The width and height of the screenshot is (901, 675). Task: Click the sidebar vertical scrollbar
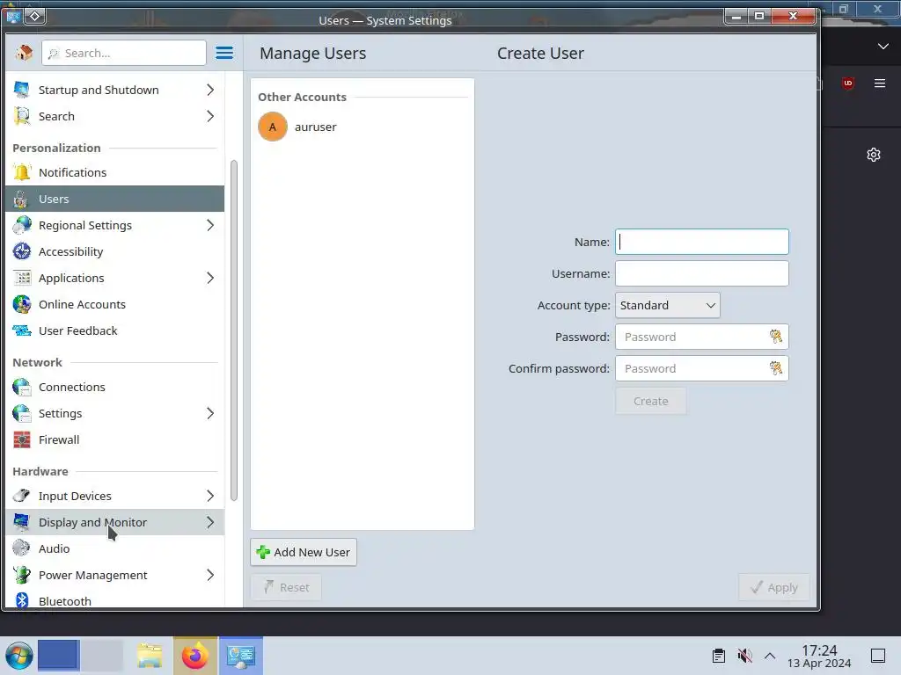pyautogui.click(x=234, y=330)
